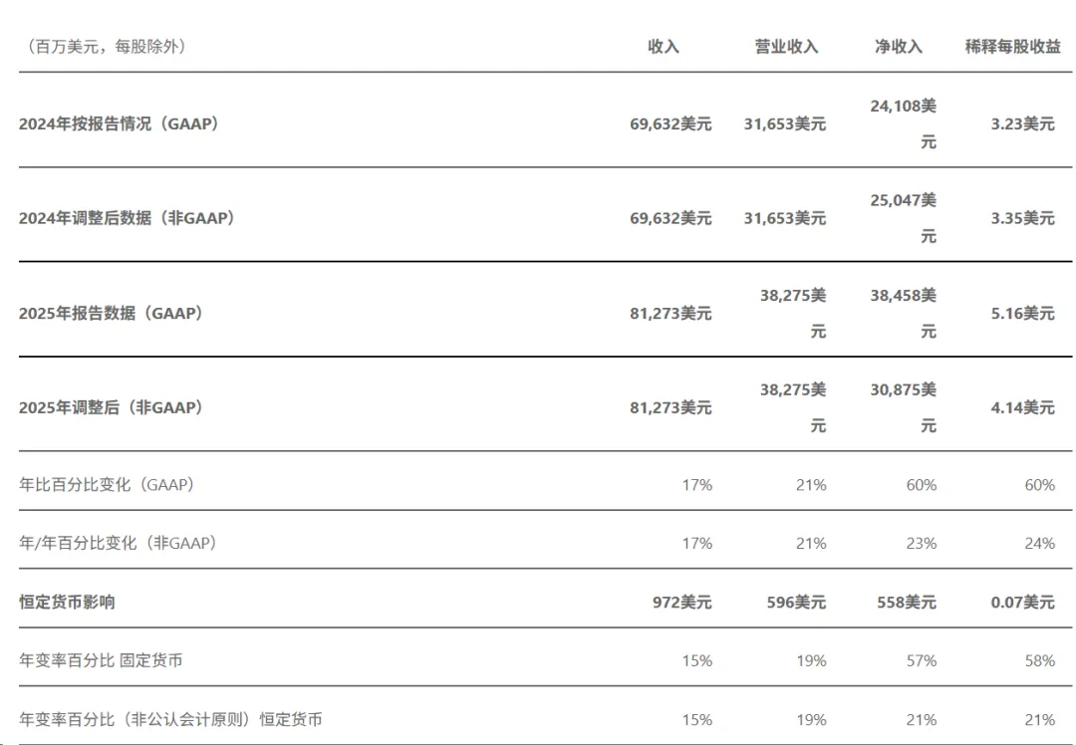Click the 营业收入 column header
Image resolution: width=1076 pixels, height=745 pixels.
pos(786,47)
